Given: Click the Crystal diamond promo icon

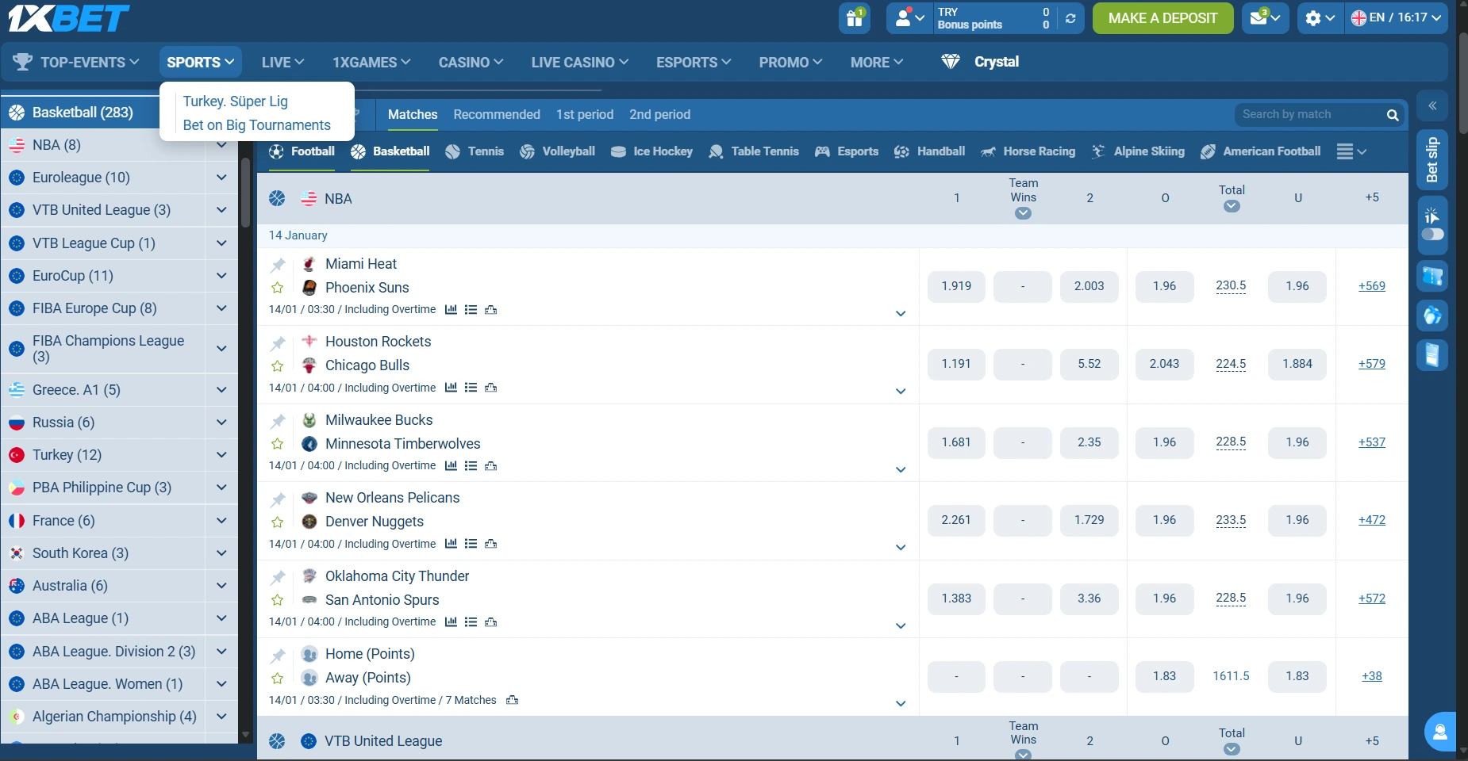Looking at the screenshot, I should (x=951, y=61).
